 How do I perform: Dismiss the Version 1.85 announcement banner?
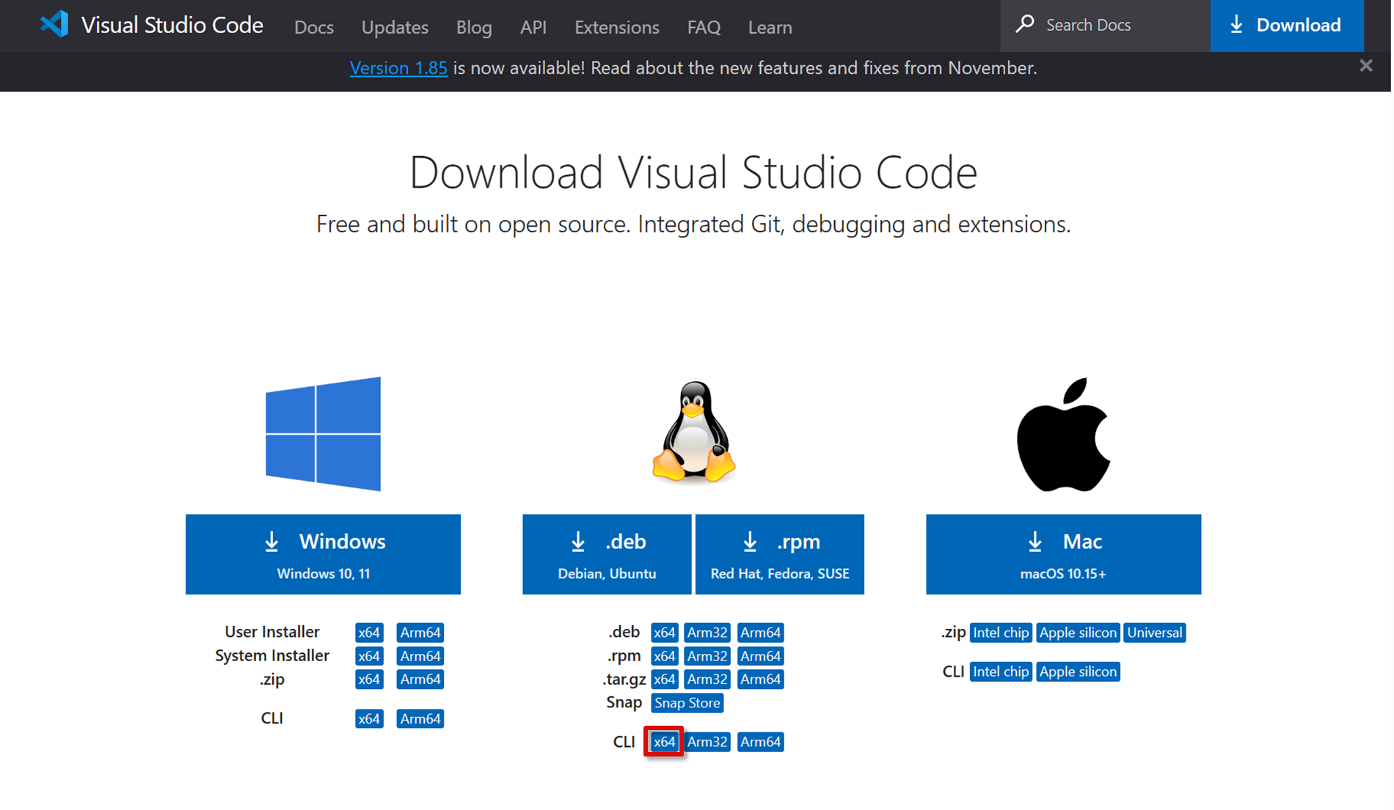(x=1365, y=66)
